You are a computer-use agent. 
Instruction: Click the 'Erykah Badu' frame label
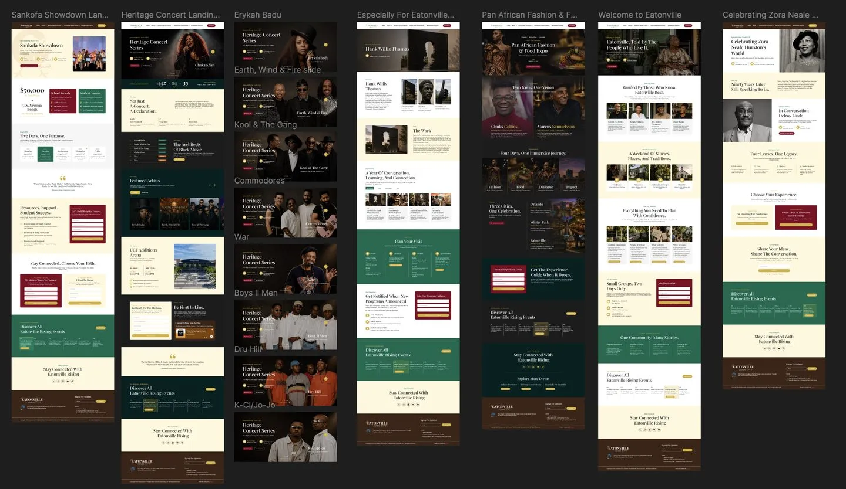pos(257,15)
